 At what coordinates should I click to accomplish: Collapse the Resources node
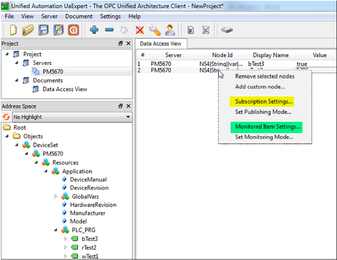coord(36,162)
